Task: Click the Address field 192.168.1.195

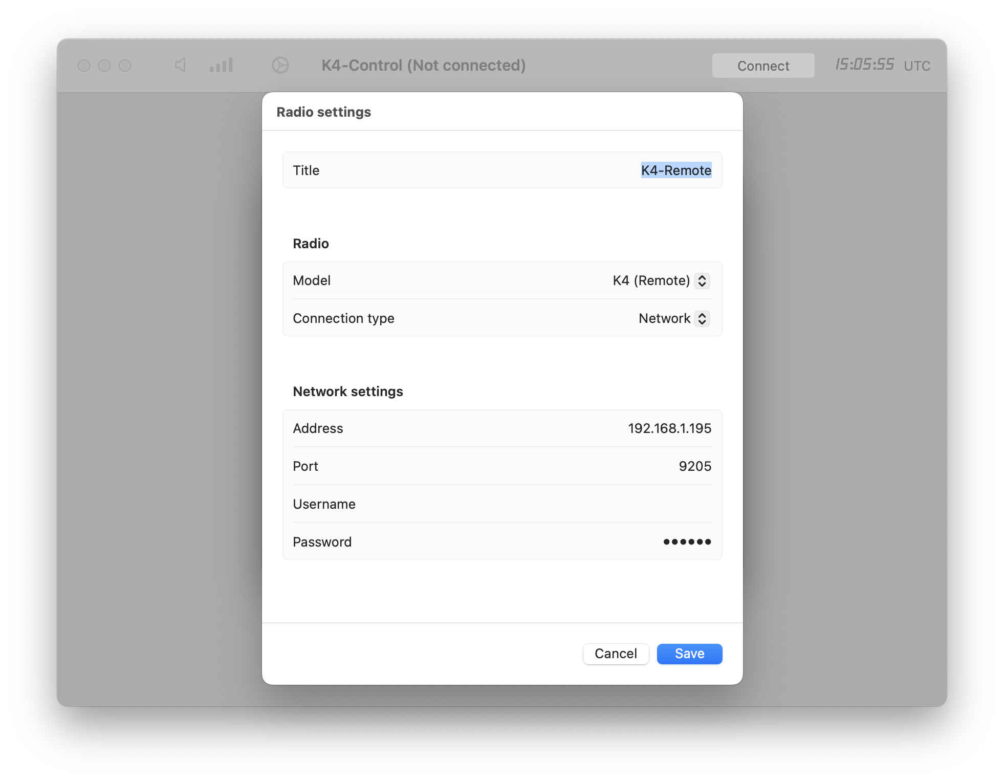Action: tap(669, 428)
